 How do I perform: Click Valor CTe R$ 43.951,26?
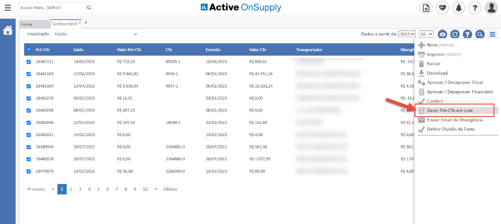pyautogui.click(x=261, y=74)
